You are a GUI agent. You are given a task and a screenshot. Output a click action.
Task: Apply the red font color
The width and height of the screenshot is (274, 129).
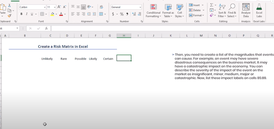point(61,14)
